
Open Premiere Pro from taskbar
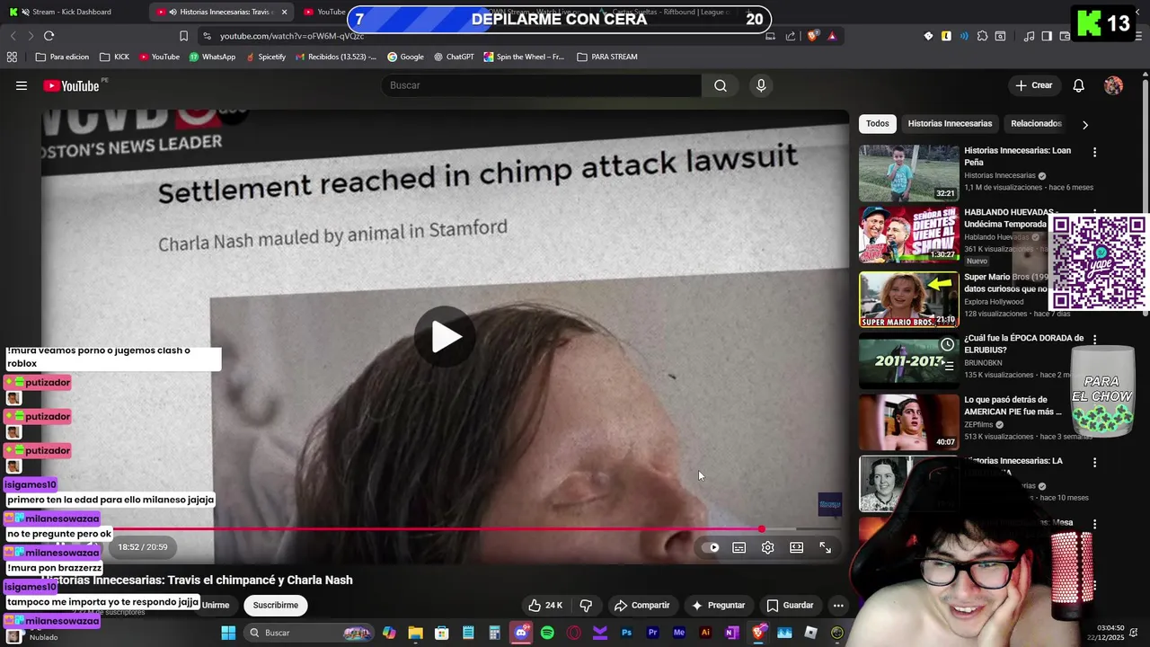click(652, 633)
